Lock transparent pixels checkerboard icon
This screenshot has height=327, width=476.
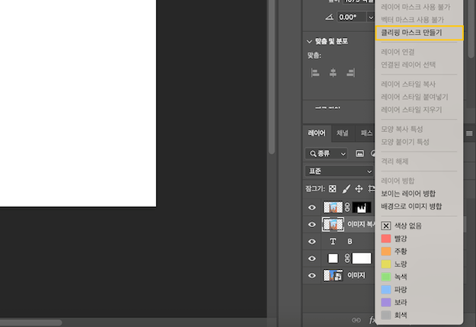[332, 189]
